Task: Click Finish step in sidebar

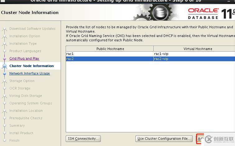Action: coord(14,140)
